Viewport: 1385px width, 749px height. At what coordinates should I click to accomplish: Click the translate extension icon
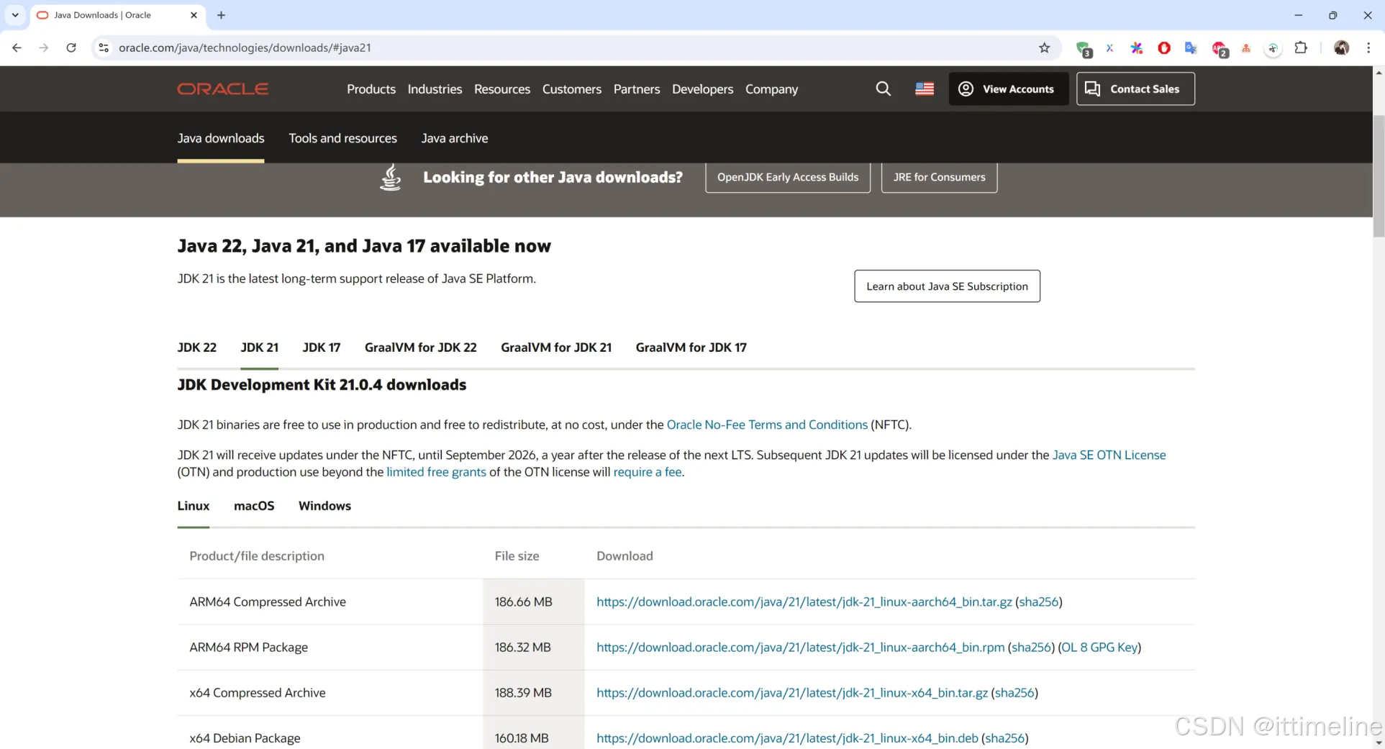[1191, 47]
